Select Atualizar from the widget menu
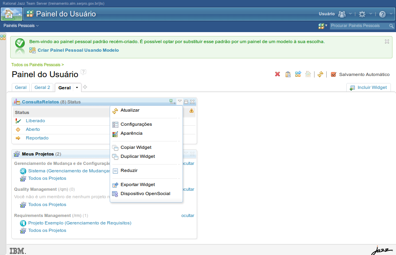 click(146, 110)
